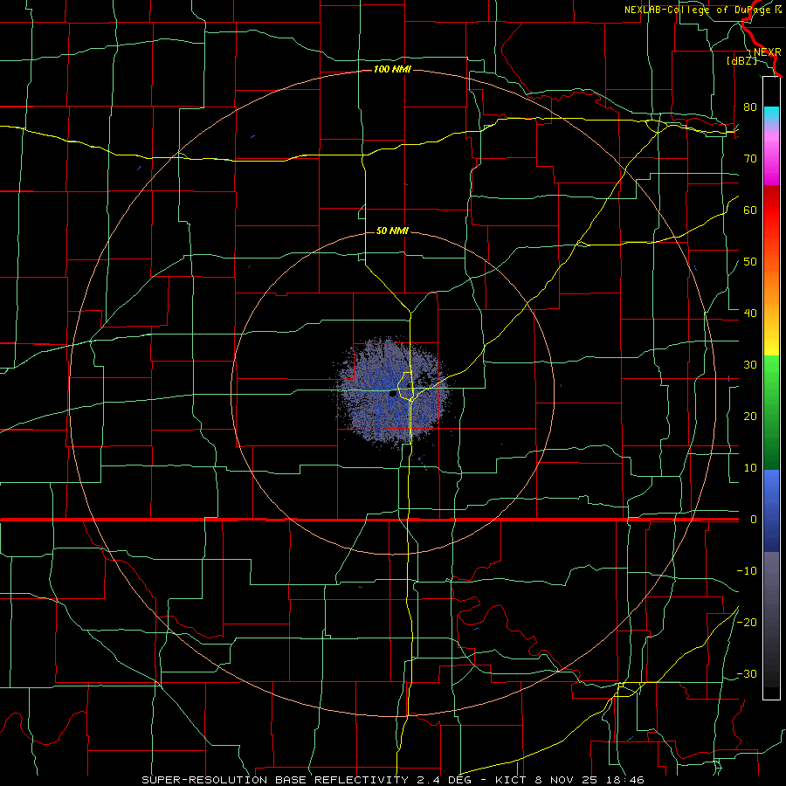Click the -20 value on the dBZ scale
The width and height of the screenshot is (786, 786).
coord(747,623)
